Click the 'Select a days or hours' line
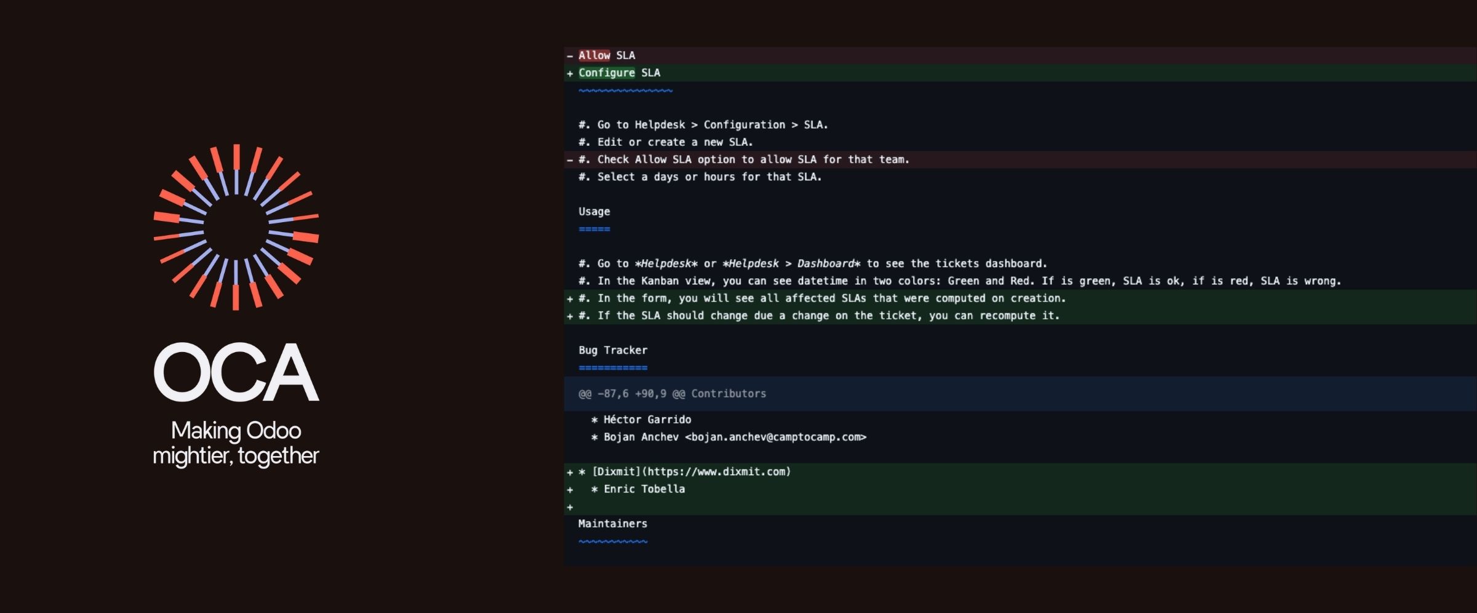The height and width of the screenshot is (613, 1477). (700, 177)
